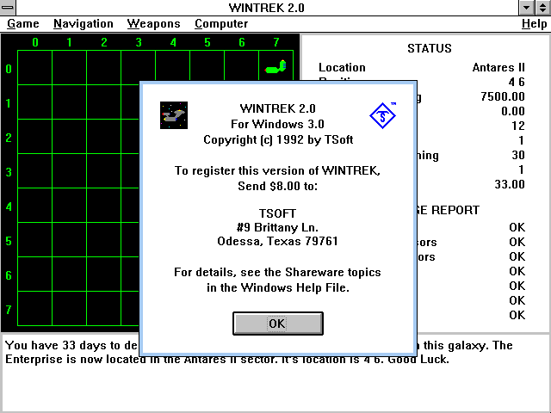This screenshot has height=413, width=551.
Task: Click grid cell at column 2, row 6
Action: 103,274
